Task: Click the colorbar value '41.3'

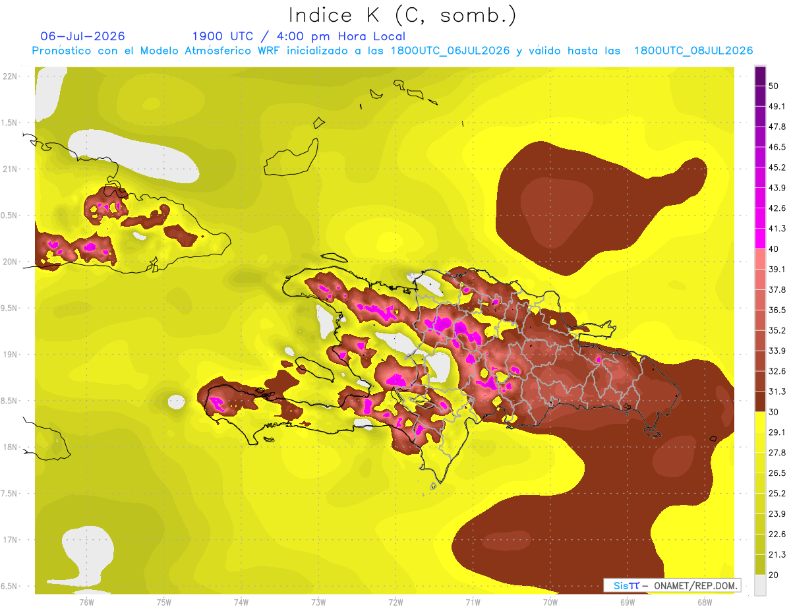Action: [x=777, y=229]
